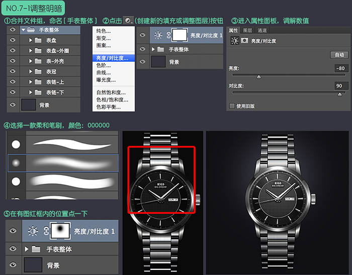Screen dimensions: 352x275
Task: Click the 自动 button in properties panel
Action: [339, 55]
